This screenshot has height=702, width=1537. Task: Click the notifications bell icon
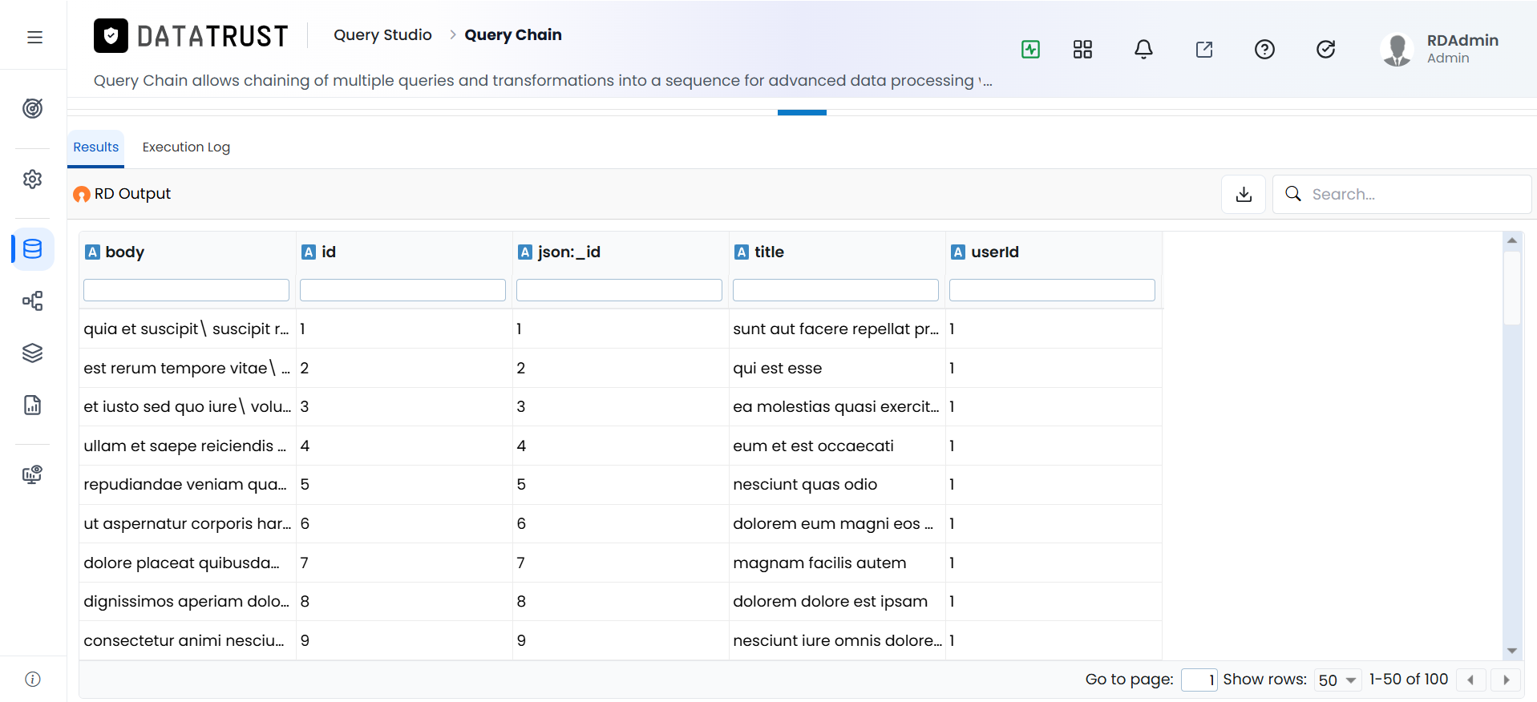[1143, 50]
